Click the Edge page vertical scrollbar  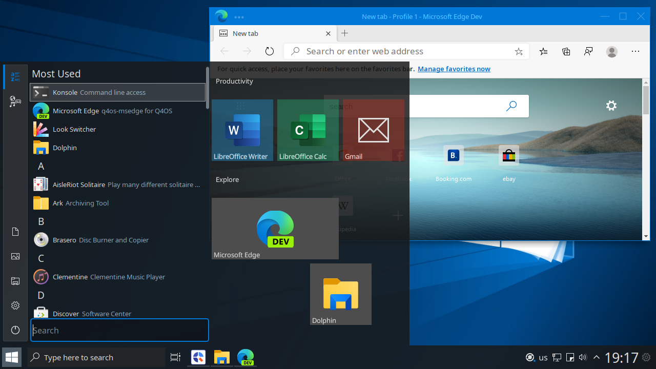(646, 159)
